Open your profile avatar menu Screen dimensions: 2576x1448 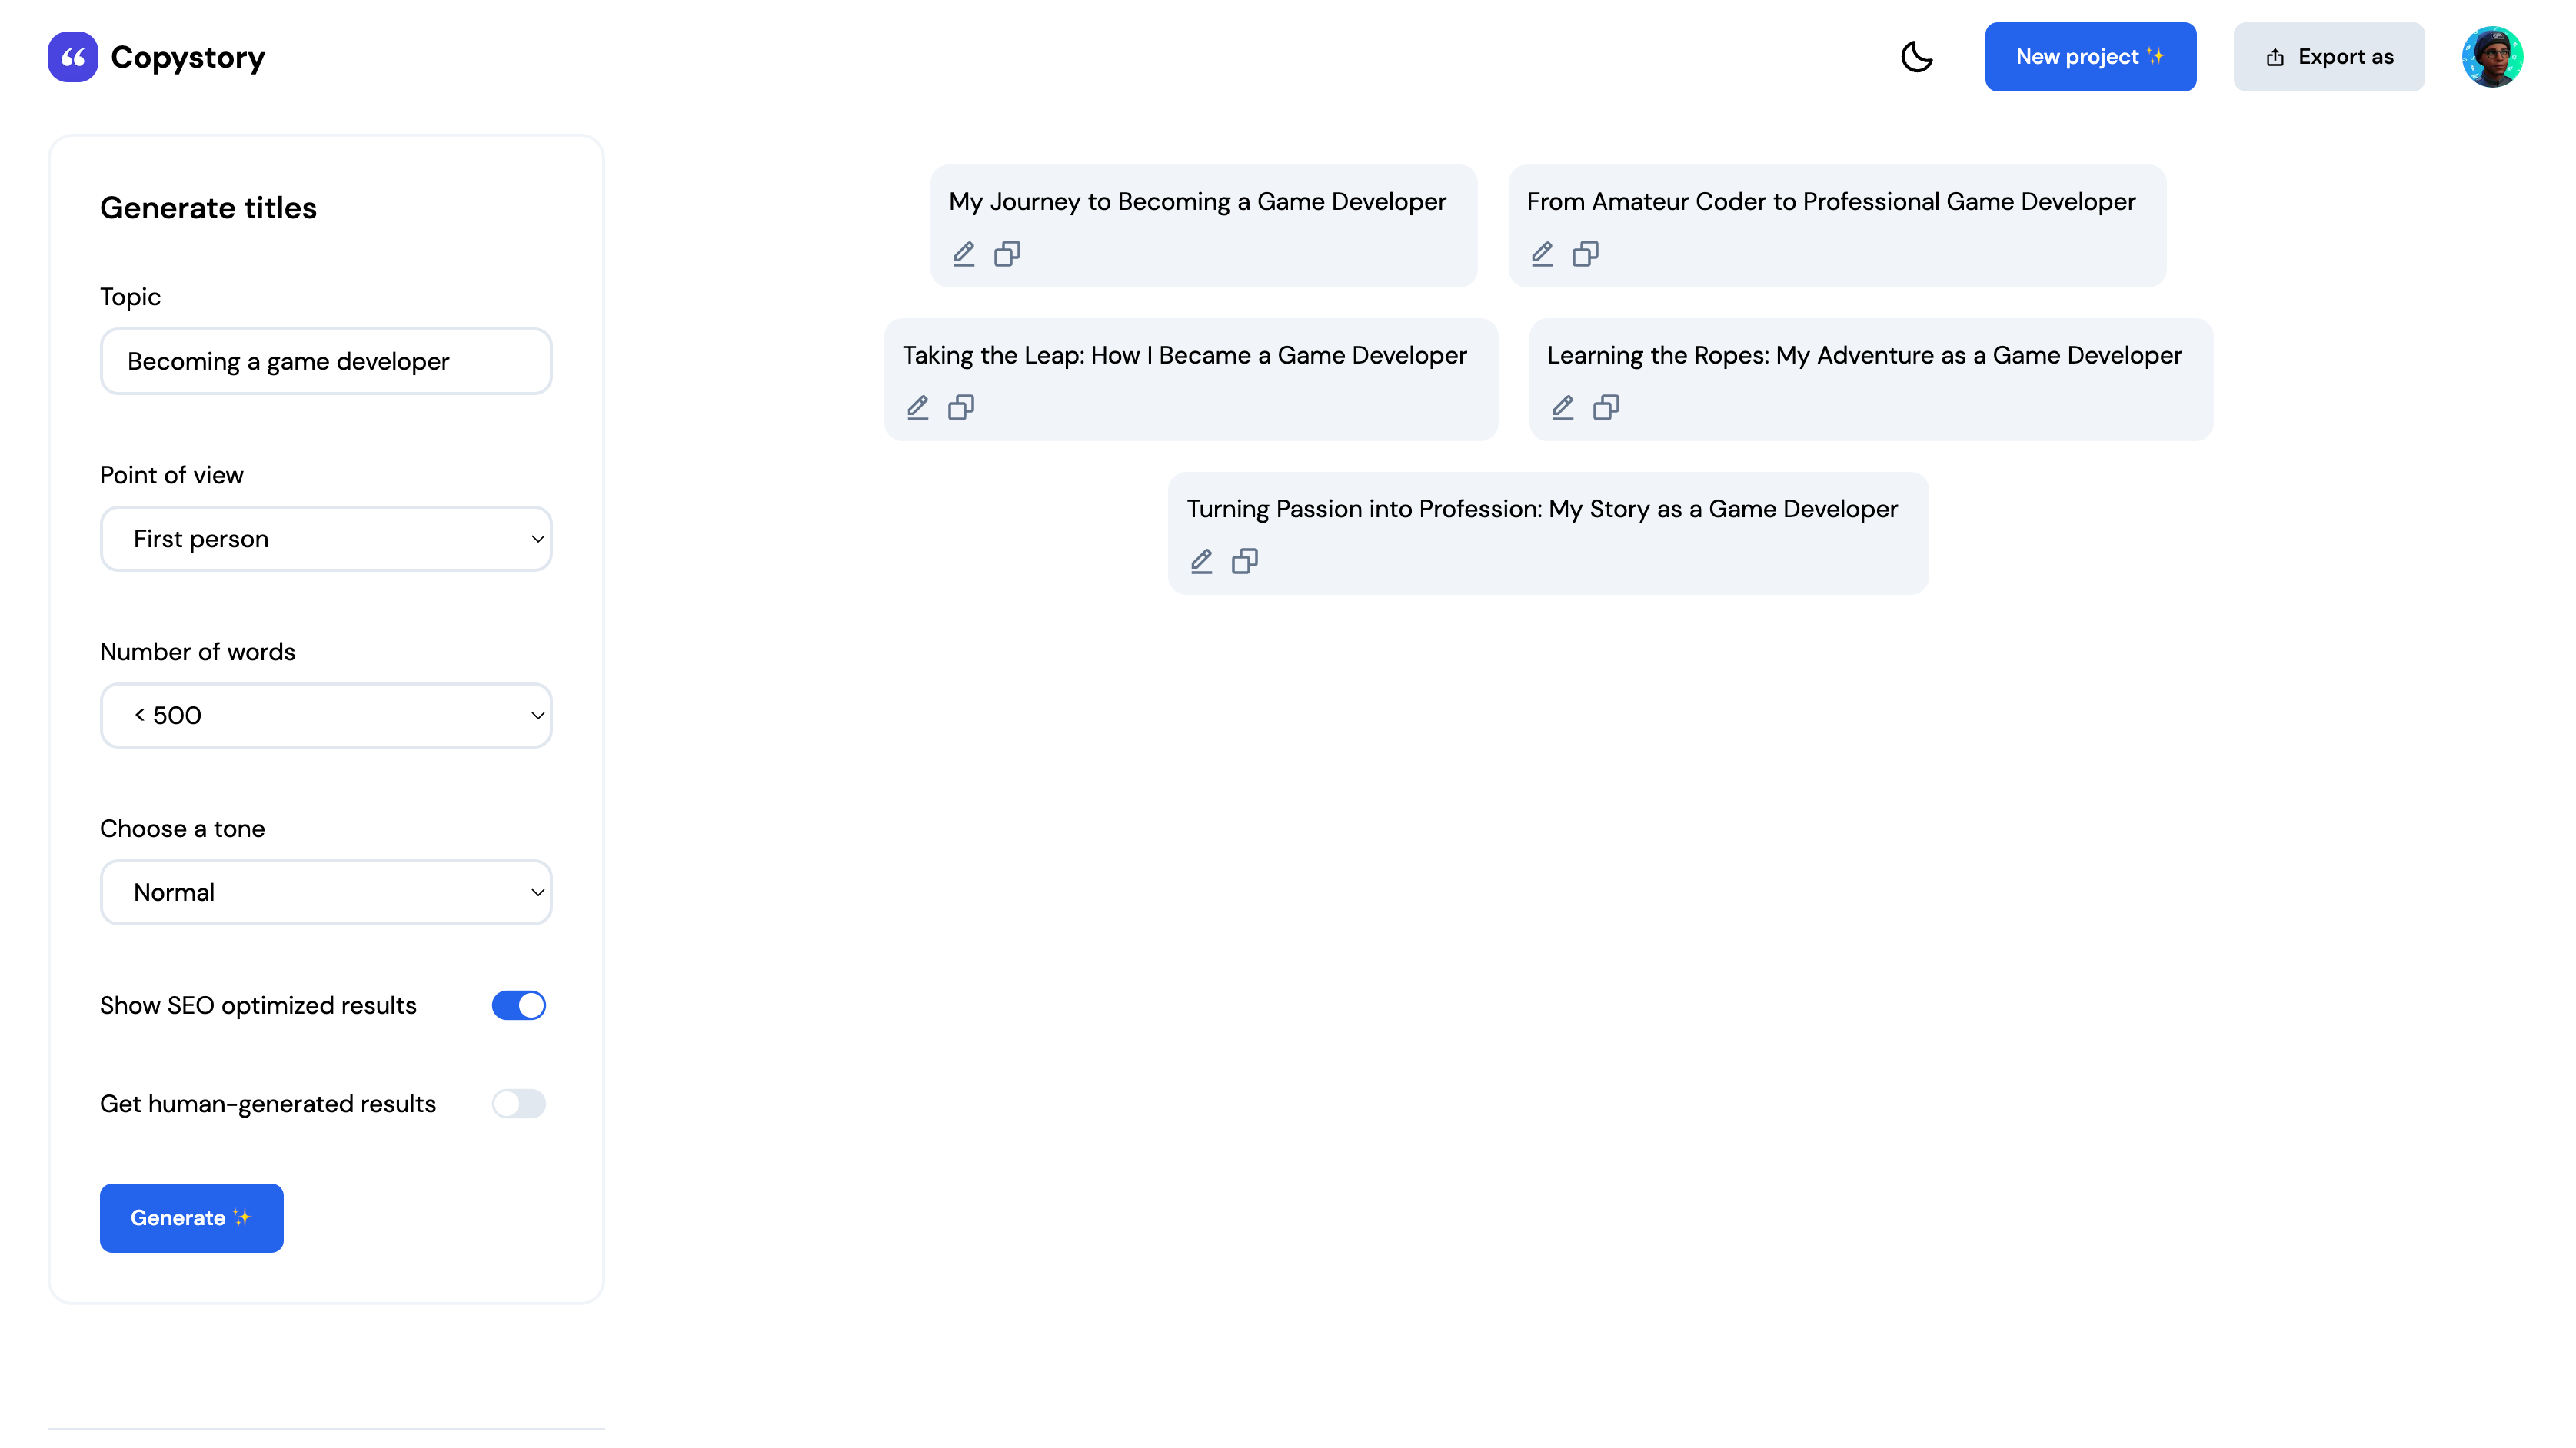coord(2493,57)
